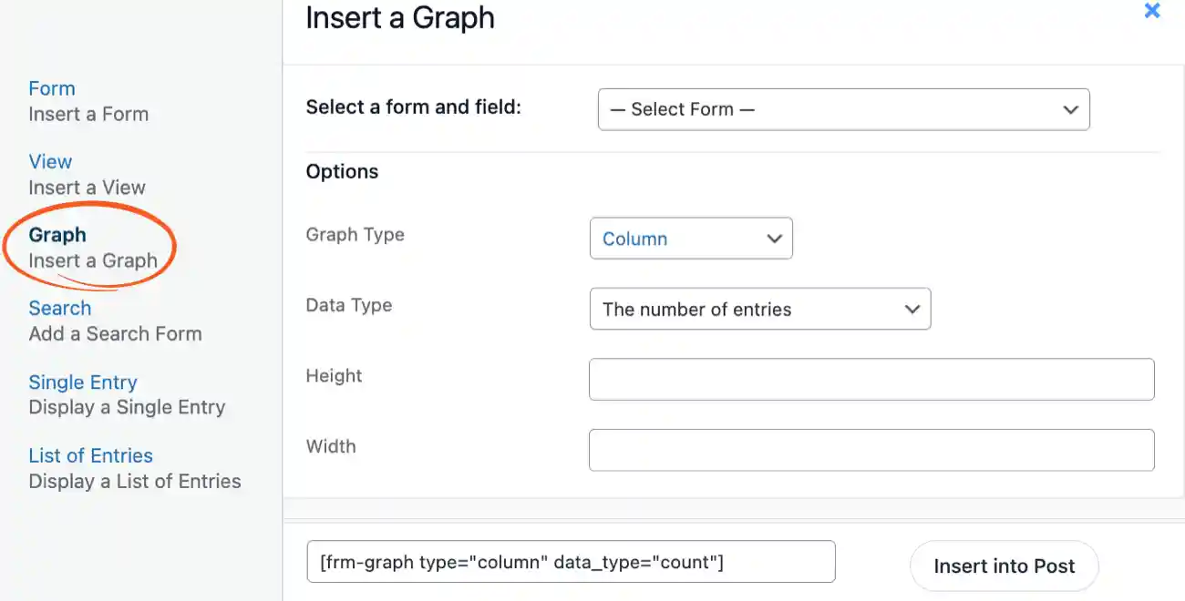
Task: Click the Select Form chevron arrow
Action: point(1070,108)
